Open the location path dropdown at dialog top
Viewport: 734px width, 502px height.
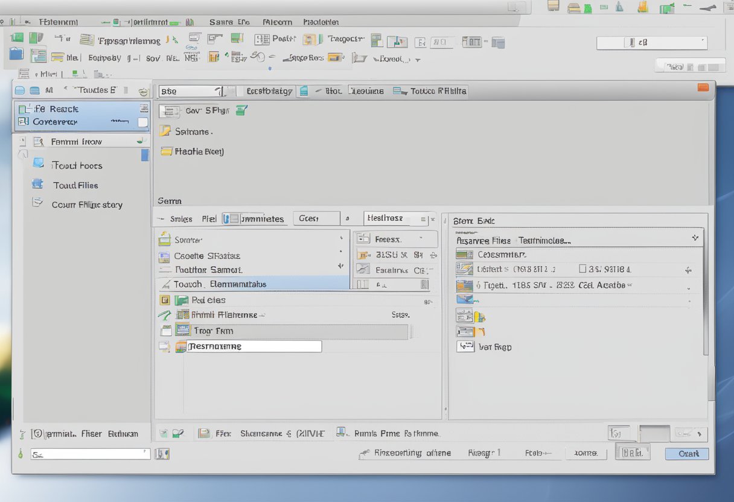tap(193, 91)
